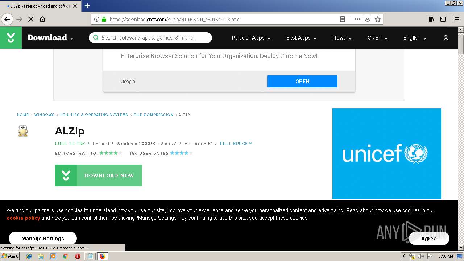Toggle Reader View icon in the address bar
464x261 pixels.
tap(342, 19)
